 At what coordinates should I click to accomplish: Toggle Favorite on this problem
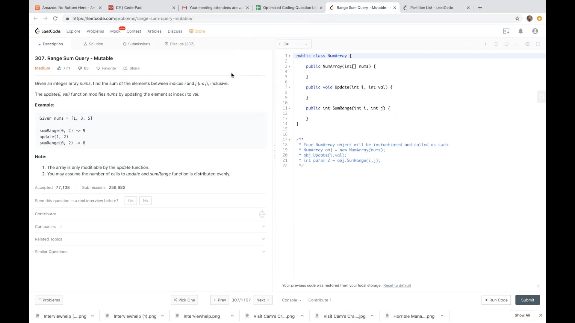106,68
